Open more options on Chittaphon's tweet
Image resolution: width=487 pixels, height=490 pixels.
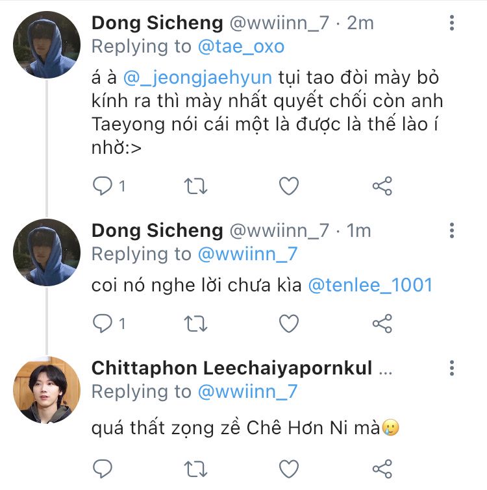pyautogui.click(x=452, y=370)
